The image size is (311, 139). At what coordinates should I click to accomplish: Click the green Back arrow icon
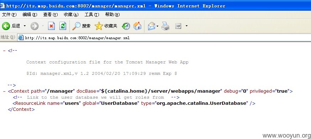[x=6, y=26]
